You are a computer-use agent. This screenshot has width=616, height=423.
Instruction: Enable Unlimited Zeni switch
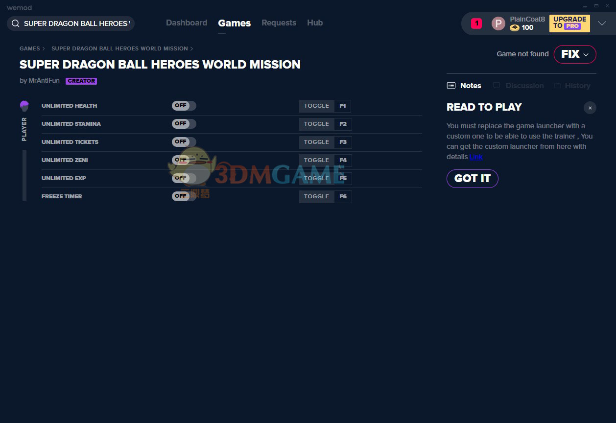click(x=184, y=160)
